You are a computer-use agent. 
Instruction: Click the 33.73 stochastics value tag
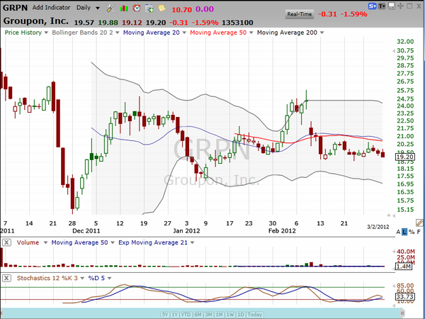click(x=404, y=297)
